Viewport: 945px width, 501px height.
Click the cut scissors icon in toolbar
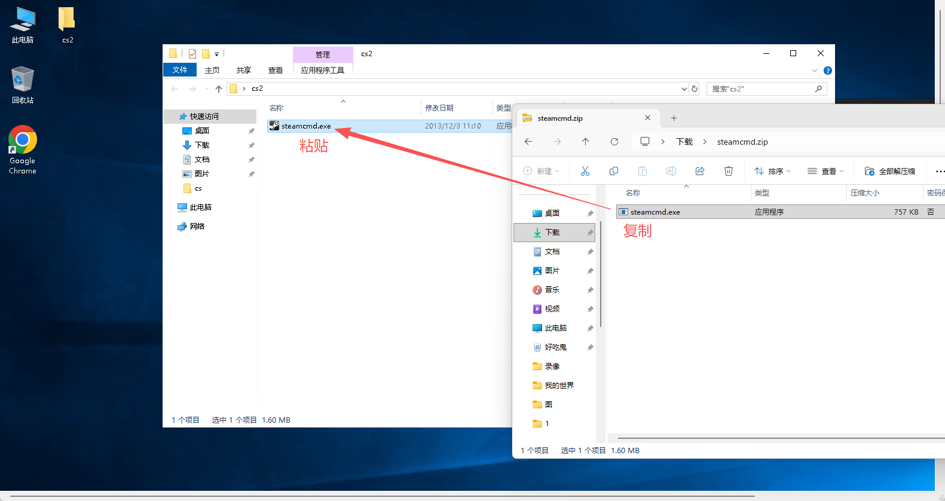[585, 172]
